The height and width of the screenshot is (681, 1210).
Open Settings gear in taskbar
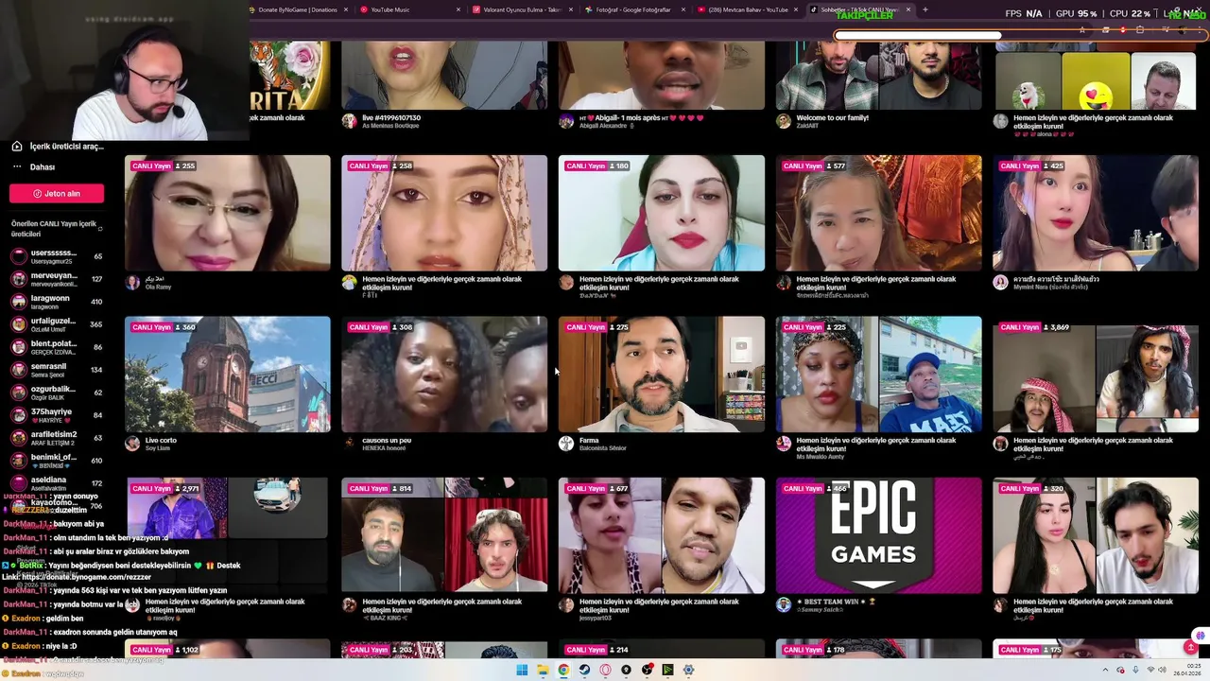pos(688,670)
